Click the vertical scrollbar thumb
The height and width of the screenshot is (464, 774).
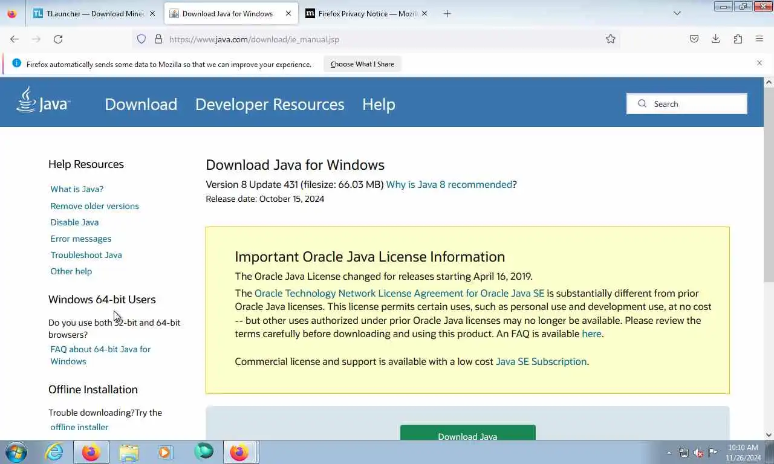[x=769, y=185]
